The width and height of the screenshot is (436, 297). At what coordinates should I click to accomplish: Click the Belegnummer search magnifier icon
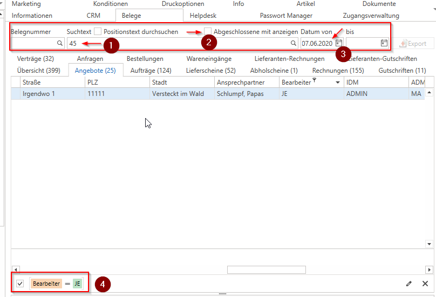pyautogui.click(x=60, y=43)
